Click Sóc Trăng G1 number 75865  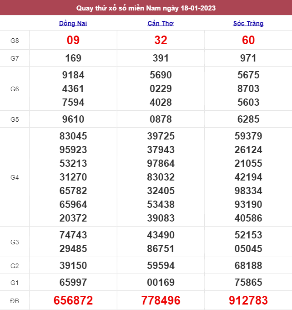click(248, 283)
